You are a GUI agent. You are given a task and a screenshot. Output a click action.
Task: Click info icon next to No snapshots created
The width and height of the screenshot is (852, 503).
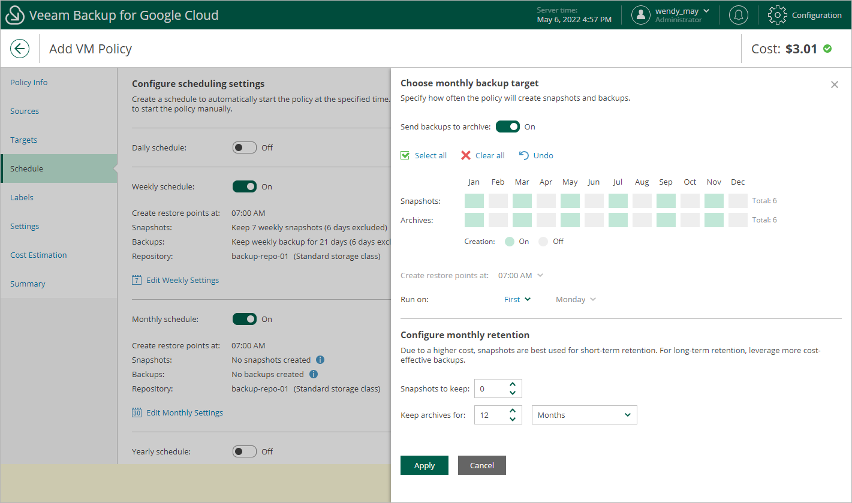point(320,360)
